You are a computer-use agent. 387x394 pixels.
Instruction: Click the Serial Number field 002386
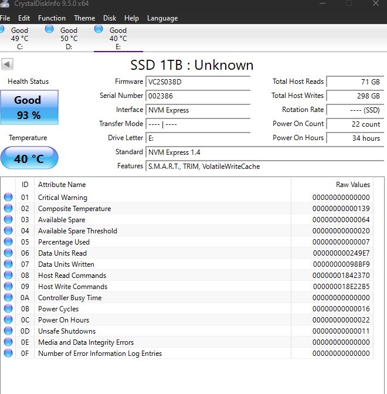coord(198,96)
